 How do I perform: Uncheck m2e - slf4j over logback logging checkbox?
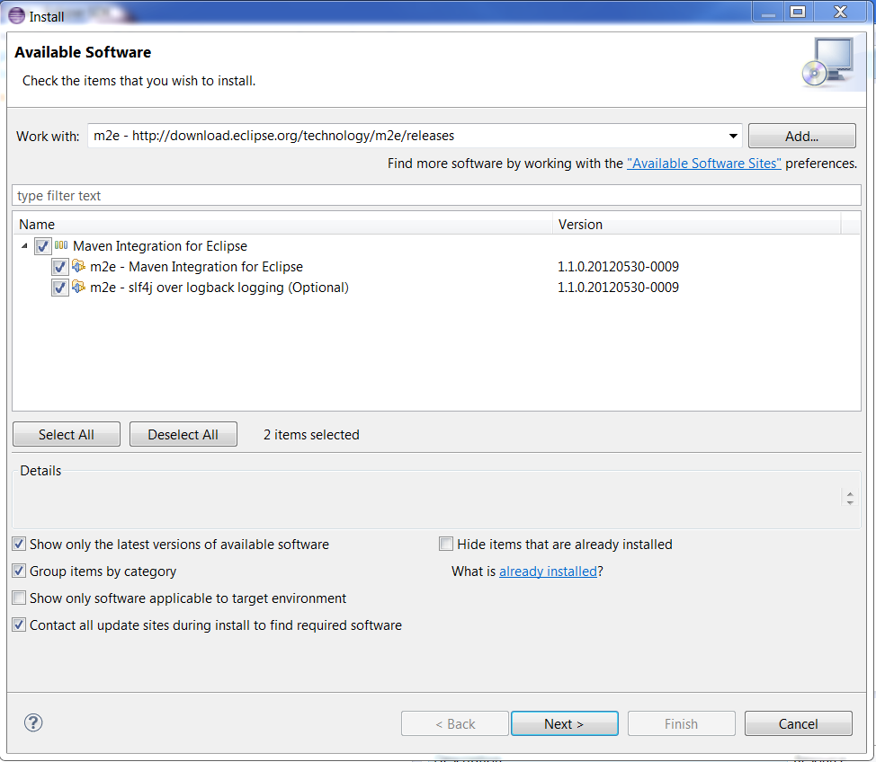pos(59,288)
